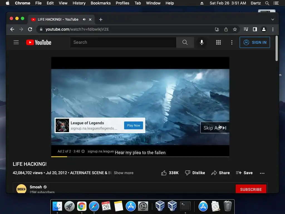
Task: Open the View menu
Action: point(63,3)
